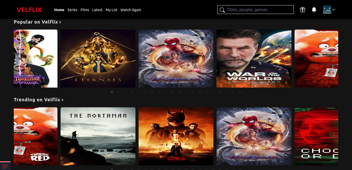Open the gift icon in the header
The height and width of the screenshot is (170, 352).
(x=302, y=10)
